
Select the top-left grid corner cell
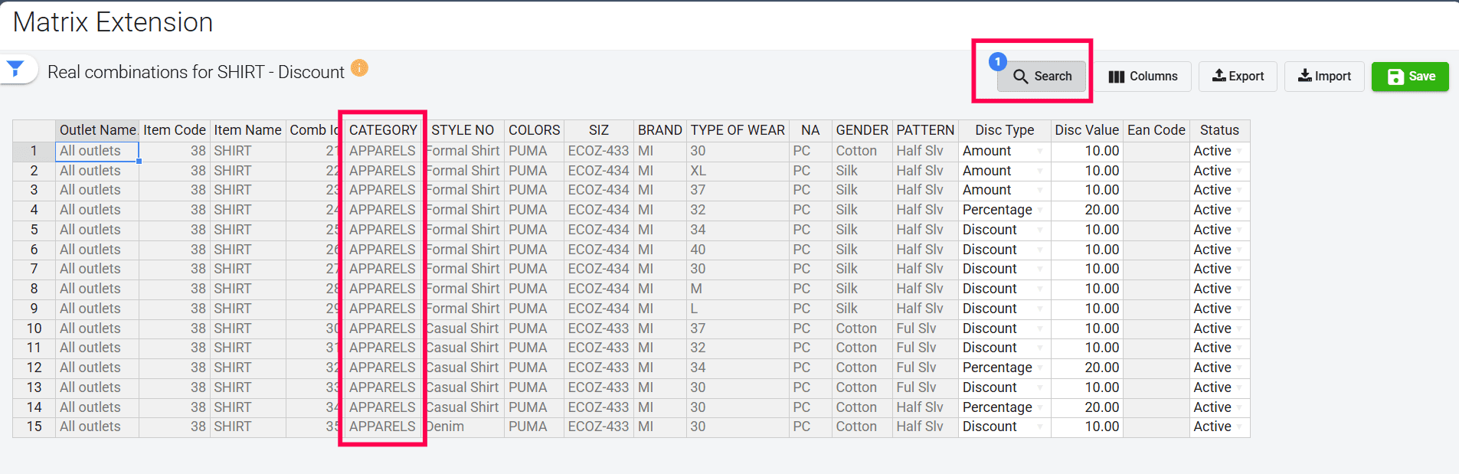click(34, 130)
